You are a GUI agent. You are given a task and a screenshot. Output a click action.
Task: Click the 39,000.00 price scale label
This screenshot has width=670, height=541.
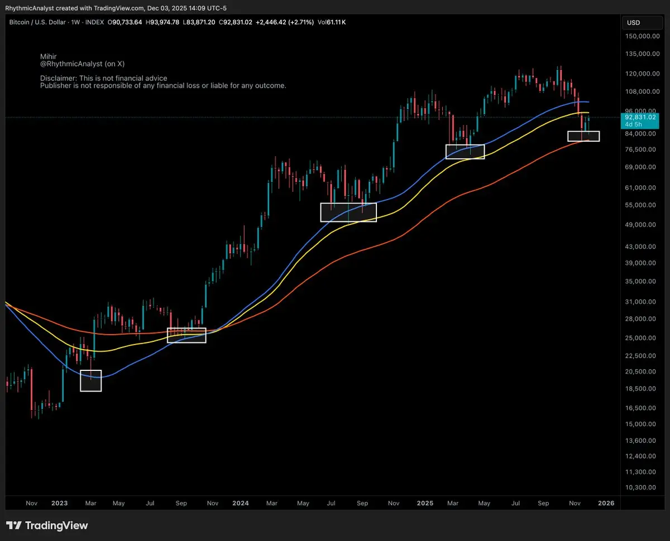point(642,263)
